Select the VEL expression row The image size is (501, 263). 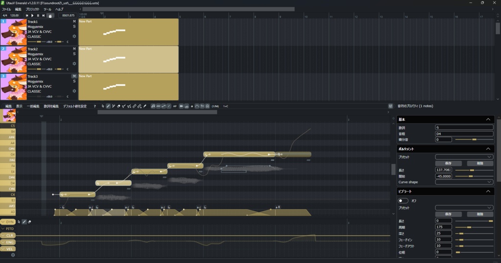tap(8, 249)
